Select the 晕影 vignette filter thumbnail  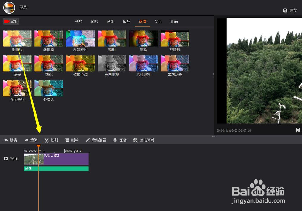tap(143, 39)
